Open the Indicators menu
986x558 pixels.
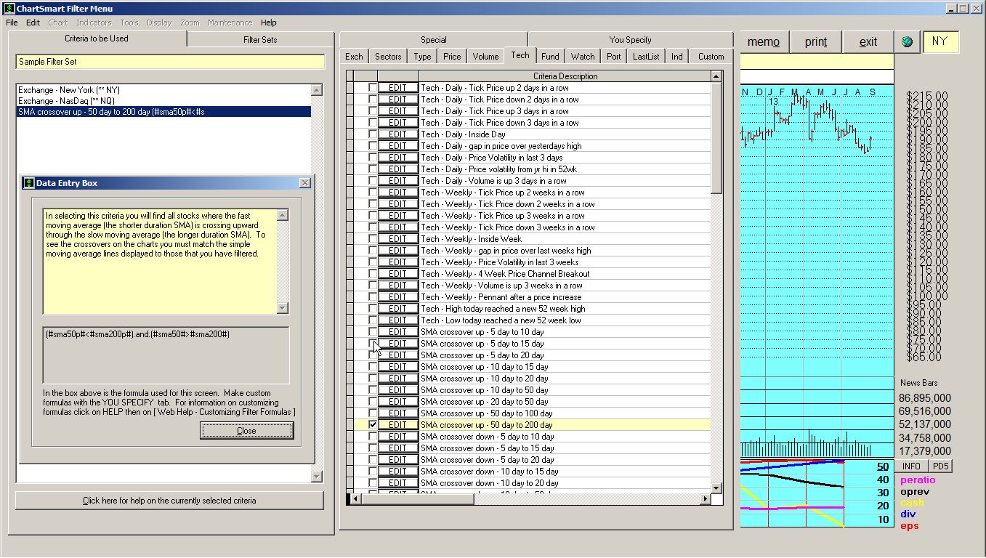click(x=94, y=23)
